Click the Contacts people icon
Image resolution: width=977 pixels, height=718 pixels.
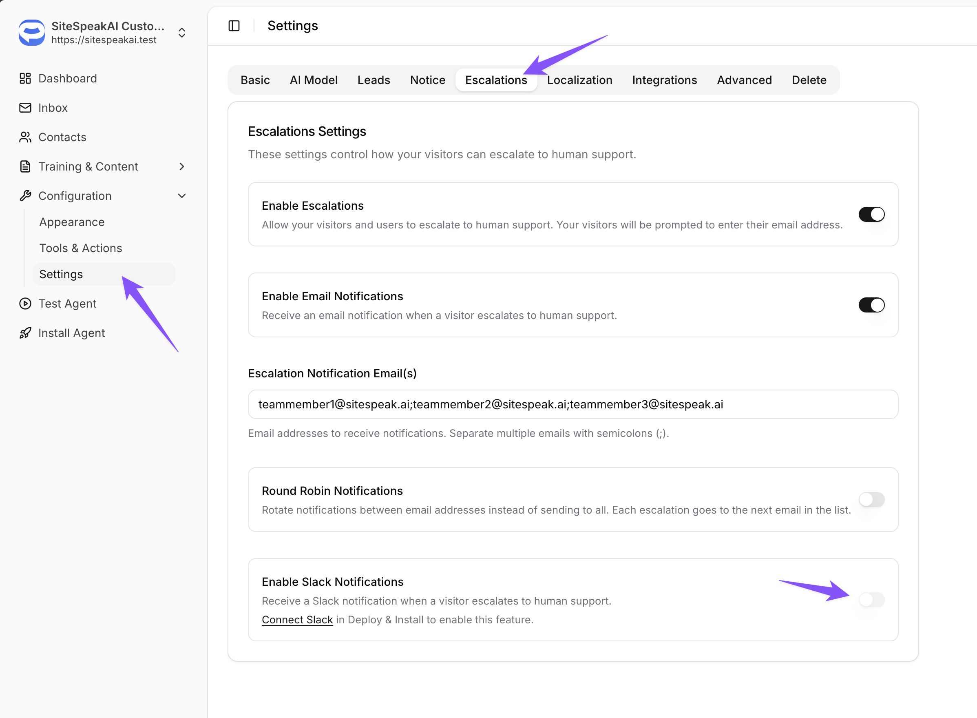click(x=25, y=137)
